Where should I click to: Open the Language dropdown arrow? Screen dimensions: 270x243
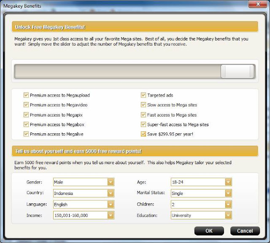pyautogui.click(x=111, y=205)
